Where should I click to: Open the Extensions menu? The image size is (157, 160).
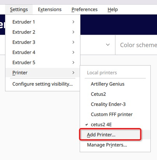point(50,9)
